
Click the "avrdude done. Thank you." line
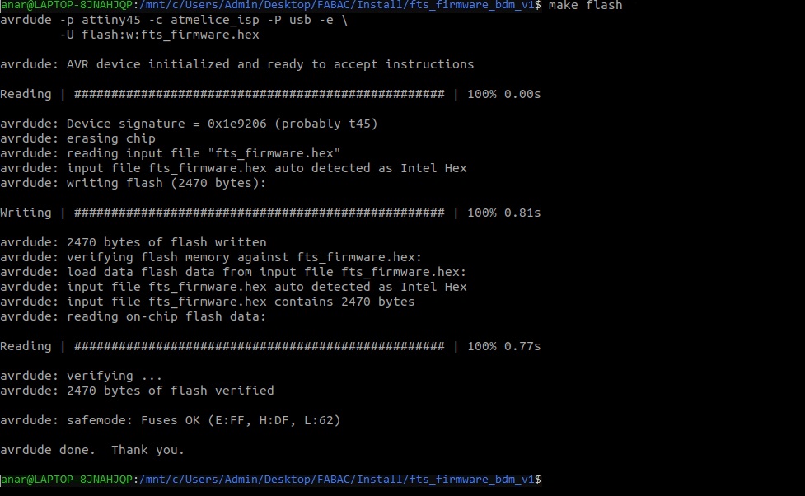pos(92,451)
